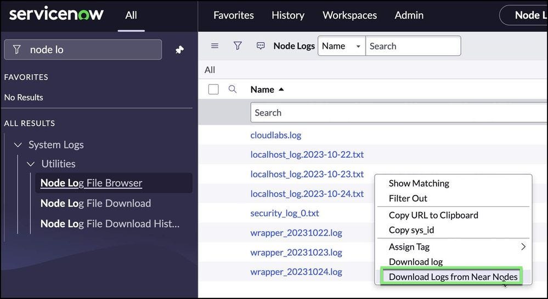Click the column search magnifier icon

click(233, 89)
